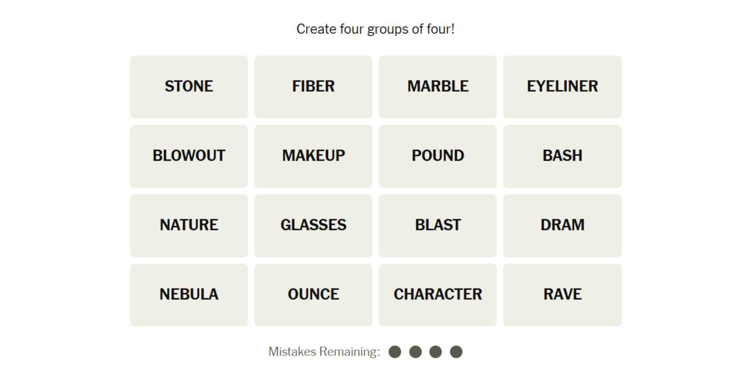Viewport: 754px width, 377px height.
Task: Click the POUND word tile
Action: [x=438, y=156]
